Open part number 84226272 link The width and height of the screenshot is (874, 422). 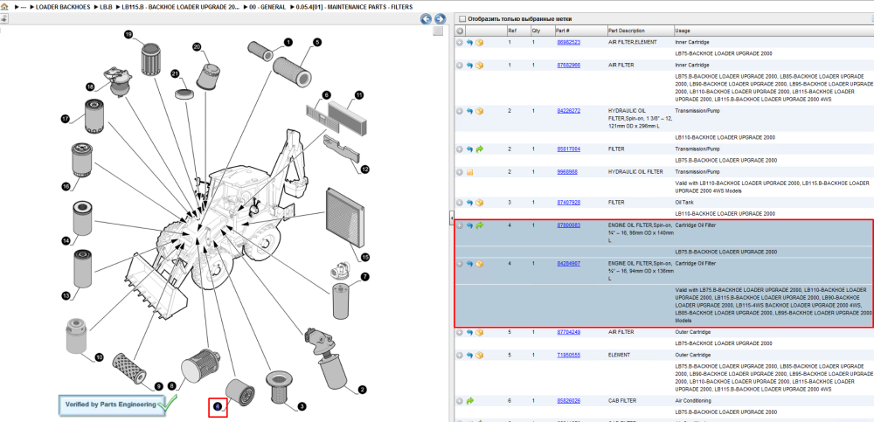tap(569, 111)
